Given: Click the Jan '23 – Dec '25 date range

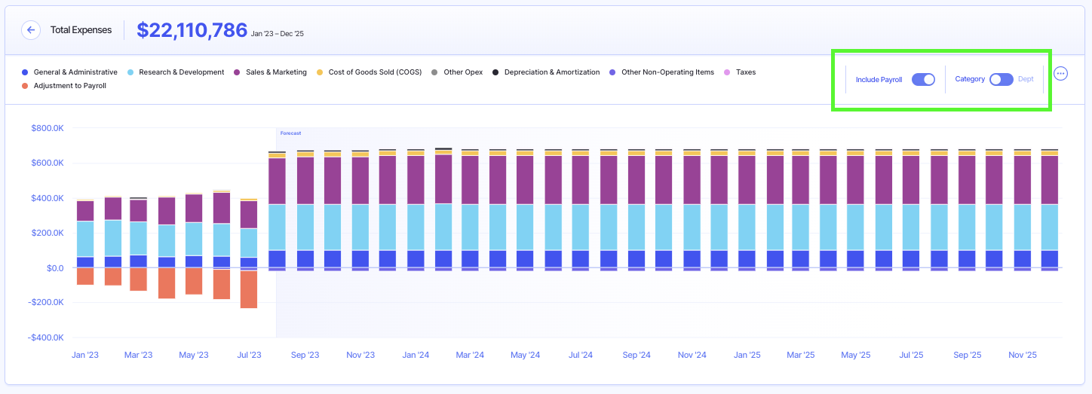Looking at the screenshot, I should pyautogui.click(x=277, y=34).
